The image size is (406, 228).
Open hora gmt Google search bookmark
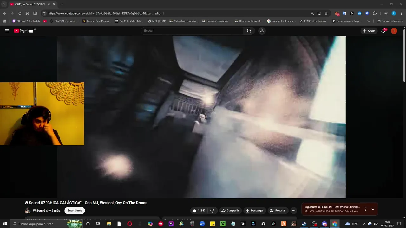point(281,21)
